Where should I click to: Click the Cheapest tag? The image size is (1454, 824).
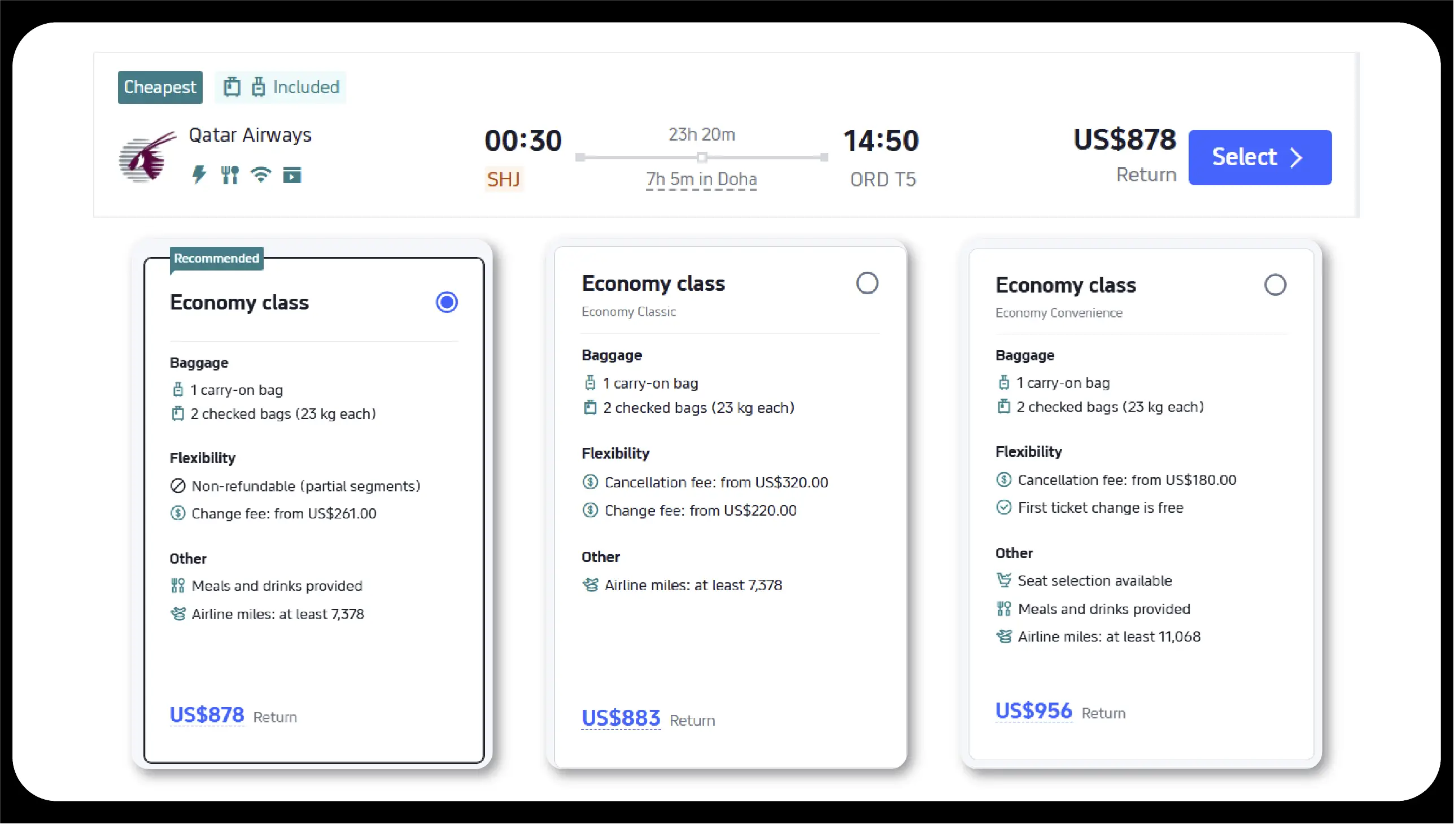click(160, 87)
